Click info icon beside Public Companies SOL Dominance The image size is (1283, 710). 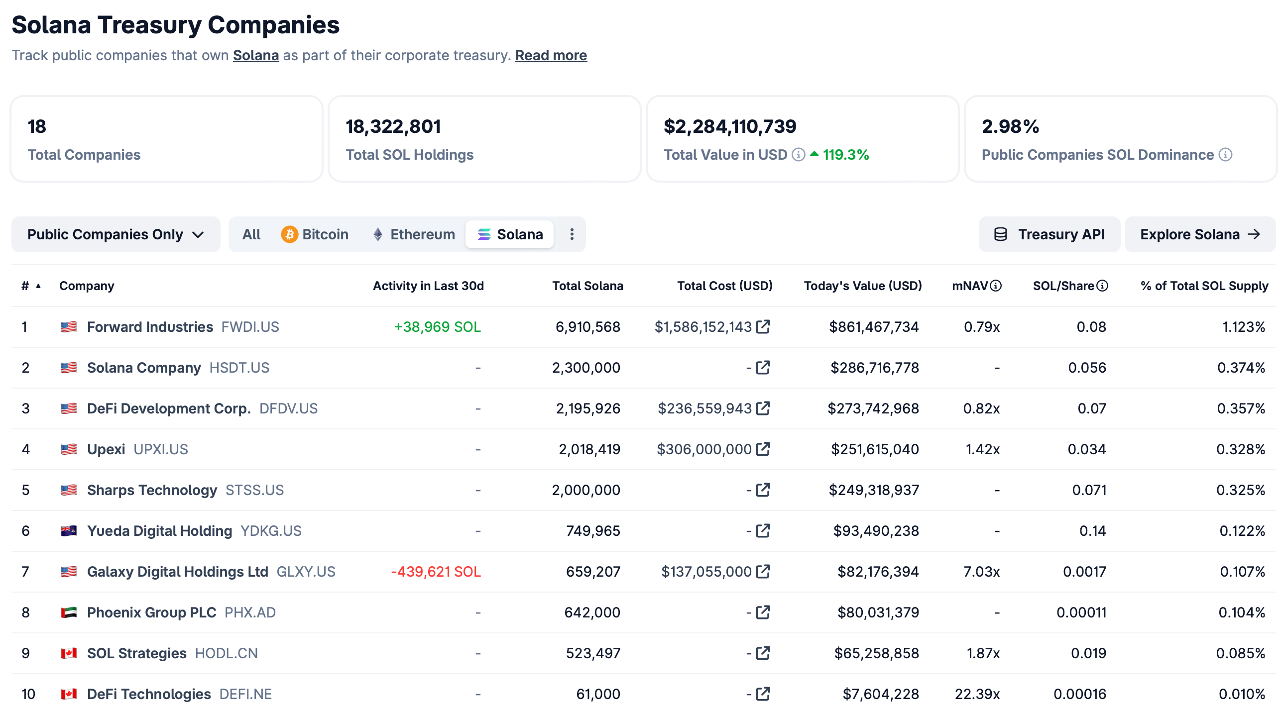(1225, 155)
